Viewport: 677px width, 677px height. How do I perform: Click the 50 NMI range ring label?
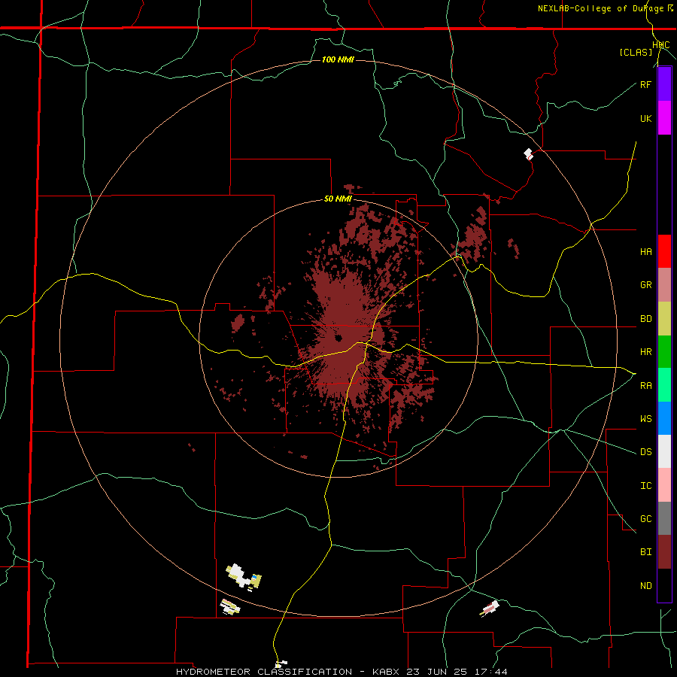338,199
